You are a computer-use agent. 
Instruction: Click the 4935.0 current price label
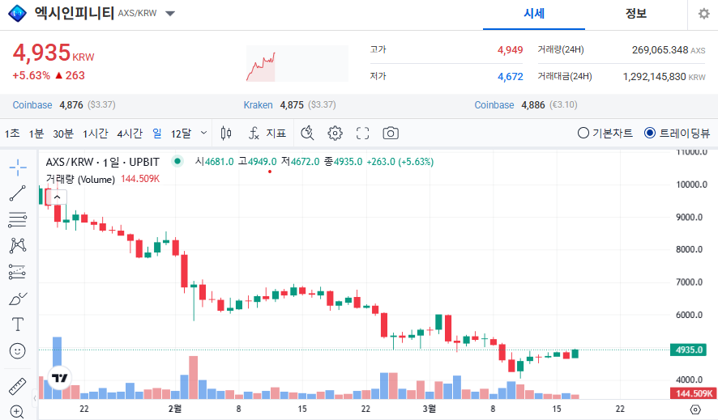(x=689, y=350)
